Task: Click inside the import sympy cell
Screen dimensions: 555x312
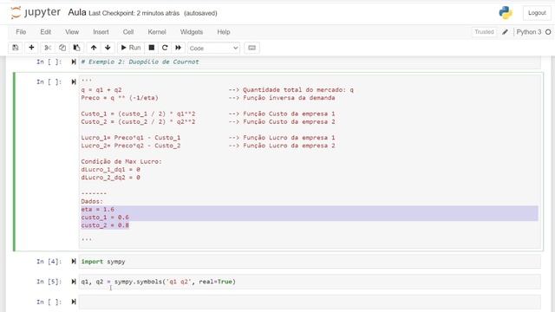Action: coord(310,262)
